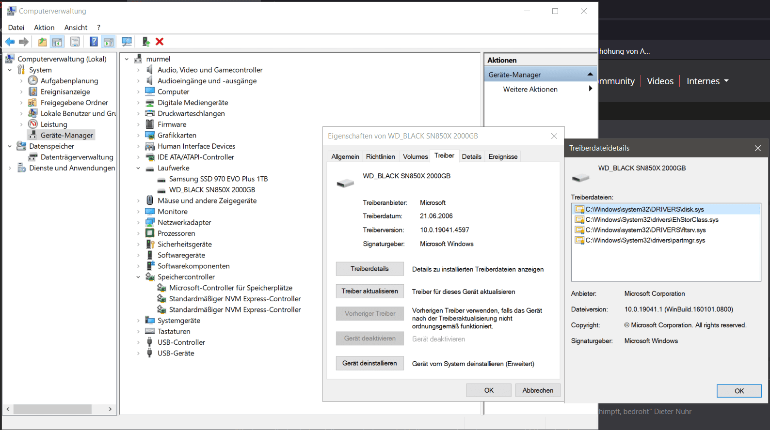Select Samsung SSD 970 EVO Plus 1TB drive
This screenshot has height=430, width=770.
218,179
